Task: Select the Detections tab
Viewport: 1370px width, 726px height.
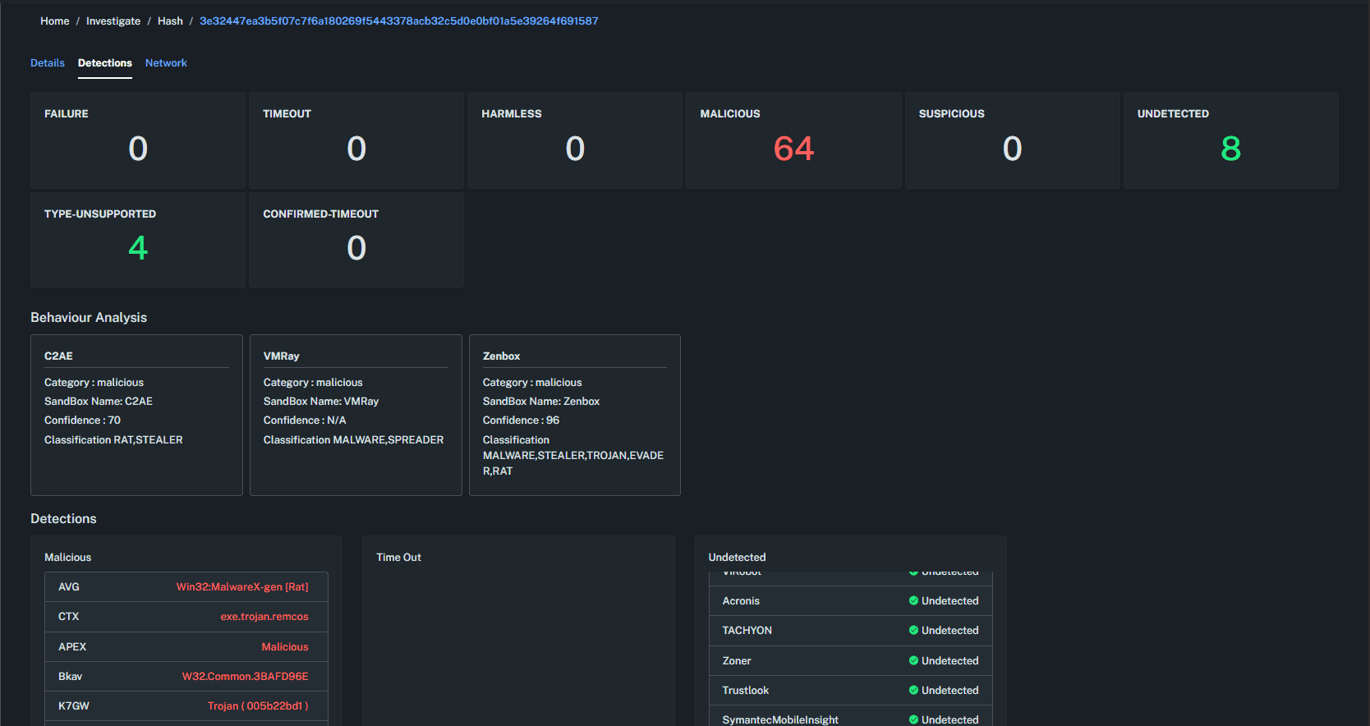Action: tap(105, 63)
